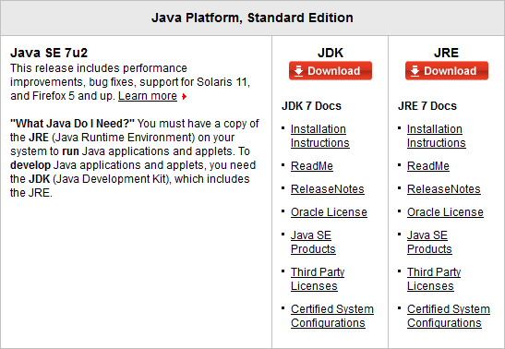Open JDK Certified System Configurations link
505x349 pixels.
click(332, 316)
